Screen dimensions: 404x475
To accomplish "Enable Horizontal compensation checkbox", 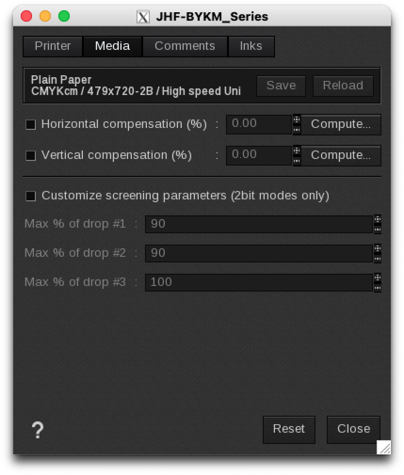I will (31, 125).
